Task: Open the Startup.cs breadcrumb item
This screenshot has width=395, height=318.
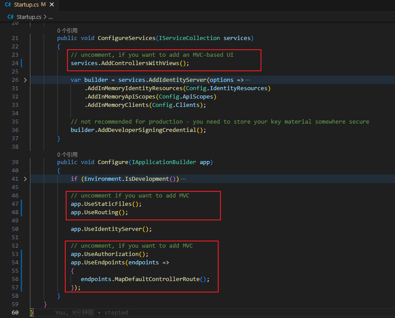Action: (x=29, y=17)
